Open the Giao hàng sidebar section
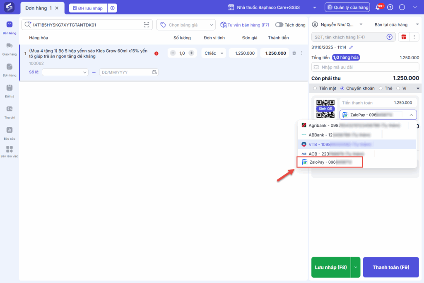Screen dimensions: 424x283 (x=10, y=49)
